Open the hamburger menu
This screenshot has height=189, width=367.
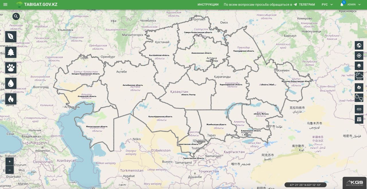pos(5,5)
